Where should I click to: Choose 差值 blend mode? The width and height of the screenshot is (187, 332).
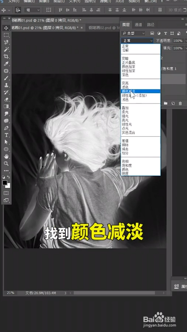tap(140, 141)
